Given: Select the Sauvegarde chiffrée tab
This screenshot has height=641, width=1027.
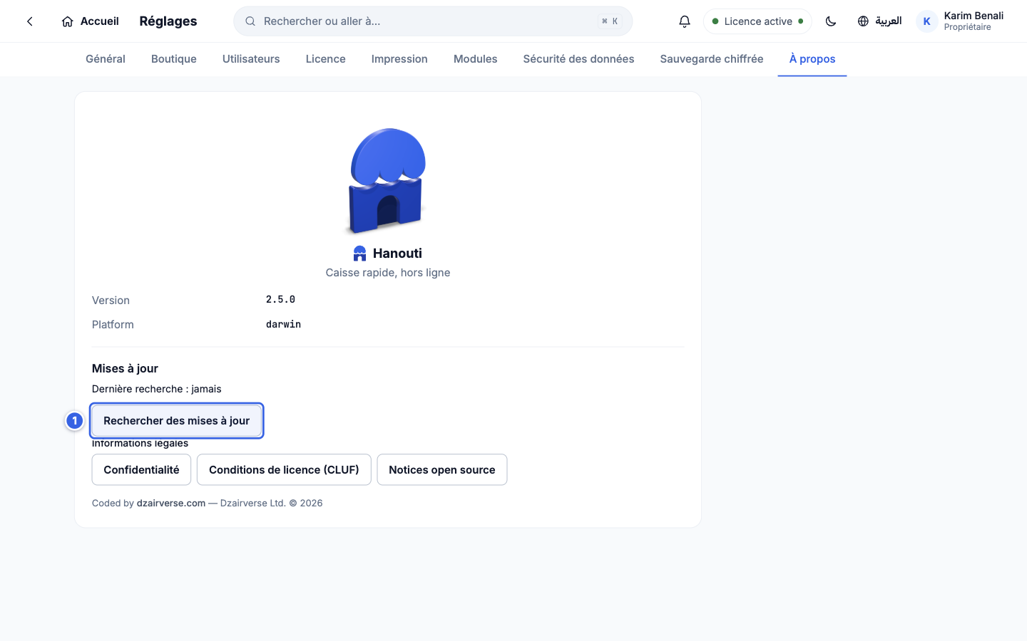Looking at the screenshot, I should (712, 59).
